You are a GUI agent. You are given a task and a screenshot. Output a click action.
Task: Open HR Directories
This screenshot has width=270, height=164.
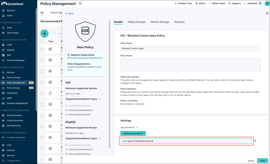(14, 126)
